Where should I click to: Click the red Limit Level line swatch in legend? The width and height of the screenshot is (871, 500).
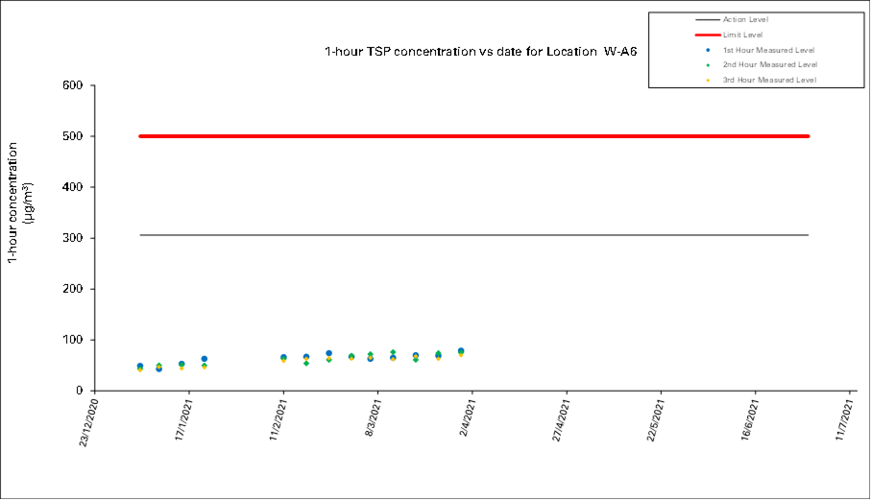point(707,34)
